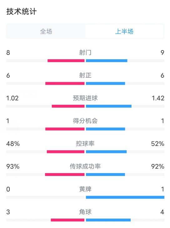
Task: Click the 射门 stat label
Action: coord(85,52)
